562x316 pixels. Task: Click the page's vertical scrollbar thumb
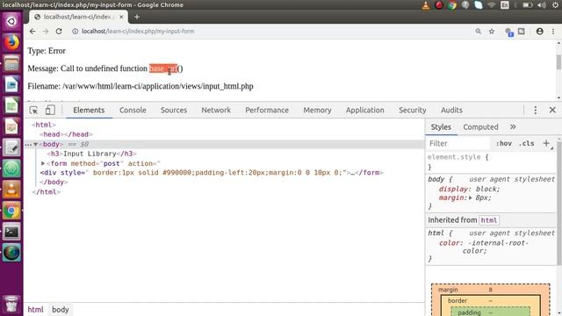(558, 62)
